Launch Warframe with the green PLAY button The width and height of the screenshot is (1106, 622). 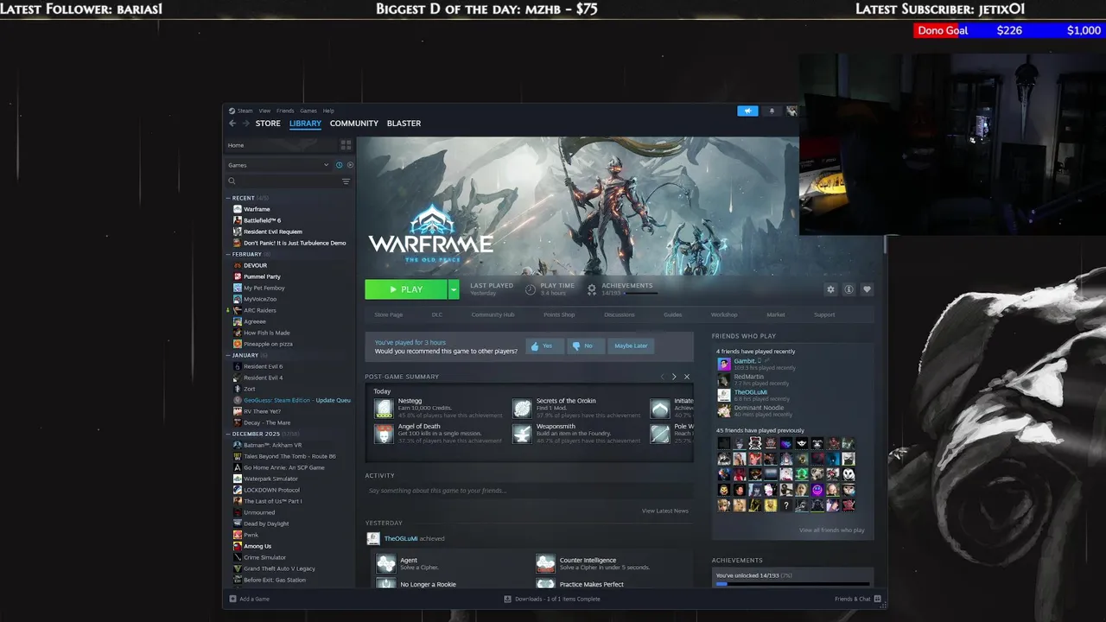point(406,289)
